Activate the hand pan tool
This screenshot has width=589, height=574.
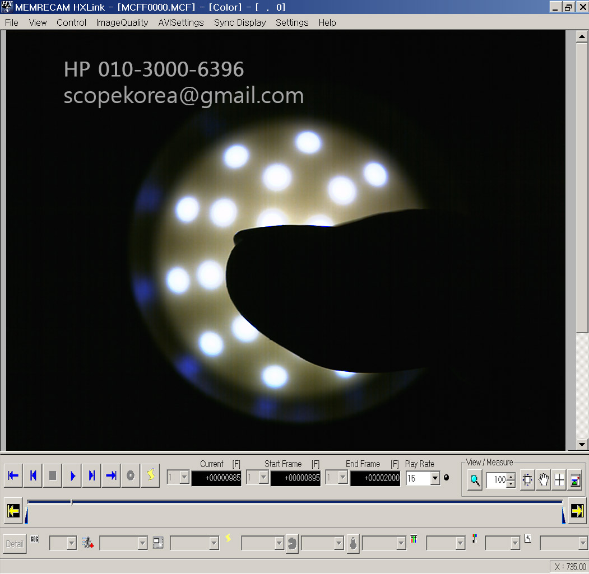click(543, 480)
